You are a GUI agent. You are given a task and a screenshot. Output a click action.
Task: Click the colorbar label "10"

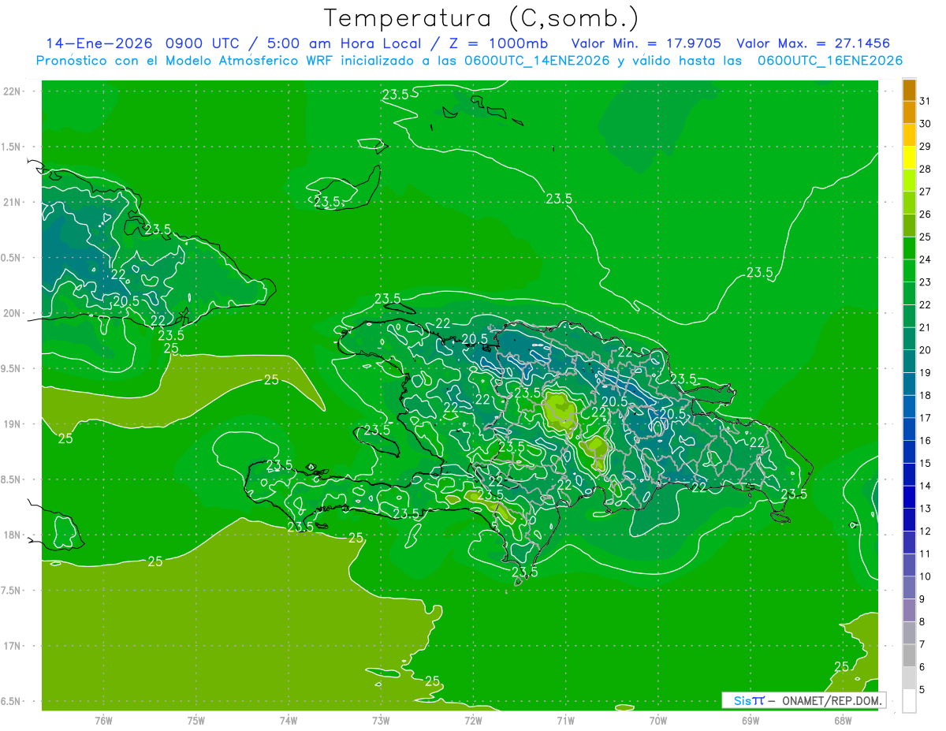(926, 576)
